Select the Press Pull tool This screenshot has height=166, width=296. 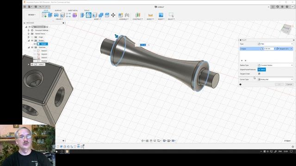(82, 15)
